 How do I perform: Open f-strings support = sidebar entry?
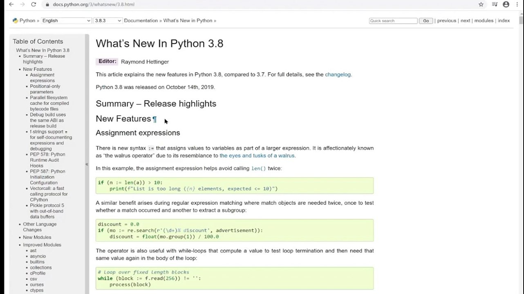tap(51, 140)
